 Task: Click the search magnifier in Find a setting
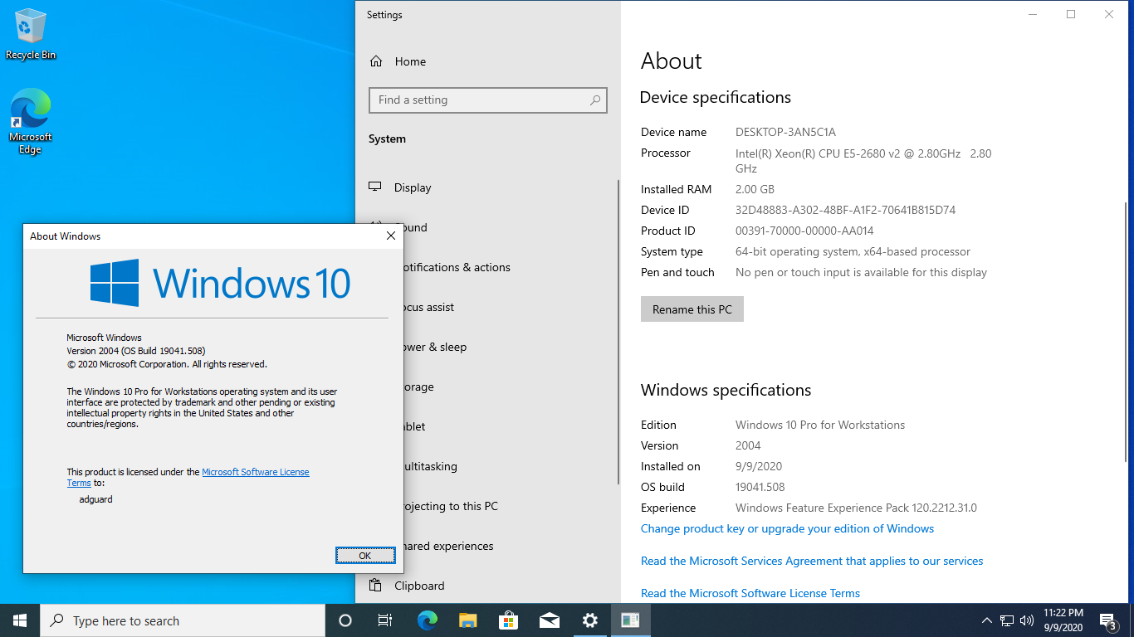[x=595, y=100]
